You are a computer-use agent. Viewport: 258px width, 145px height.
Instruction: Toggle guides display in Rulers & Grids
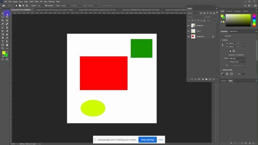231,74
